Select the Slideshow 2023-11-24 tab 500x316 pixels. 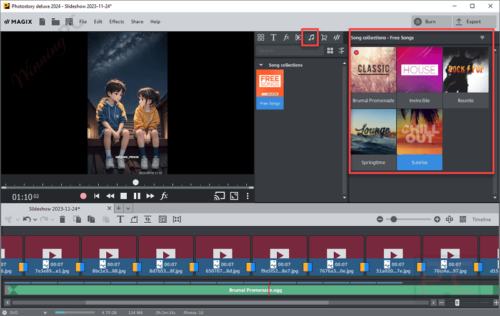click(54, 209)
